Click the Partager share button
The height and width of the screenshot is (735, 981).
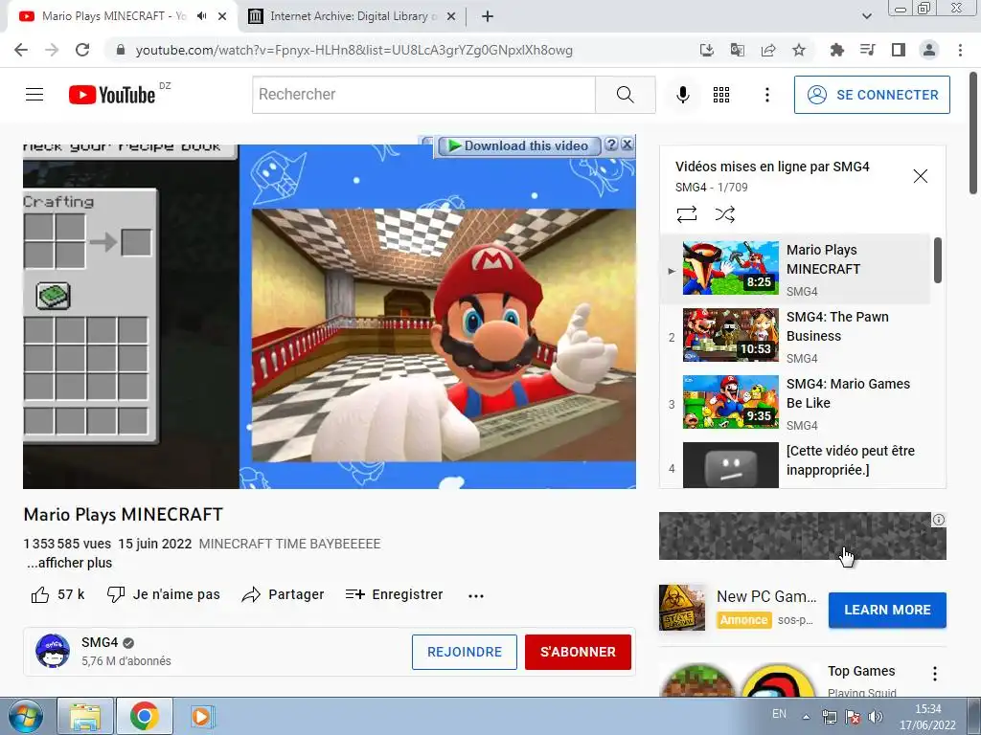pyautogui.click(x=283, y=594)
